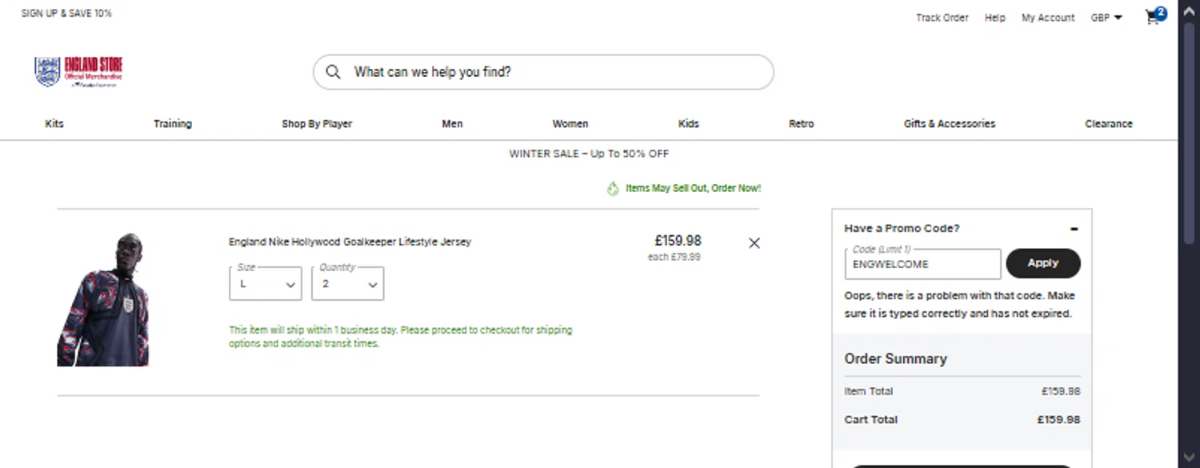Open the Kits menu
The width and height of the screenshot is (1200, 468).
[54, 124]
